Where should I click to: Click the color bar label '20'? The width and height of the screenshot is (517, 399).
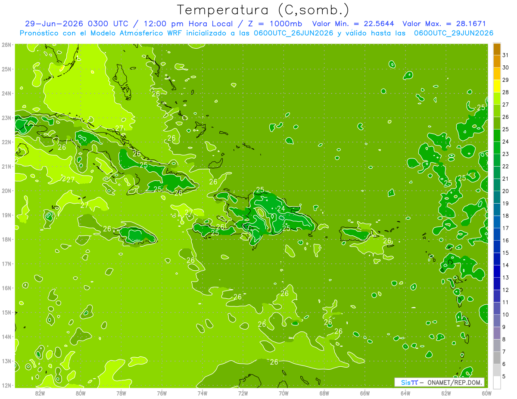click(x=505, y=191)
